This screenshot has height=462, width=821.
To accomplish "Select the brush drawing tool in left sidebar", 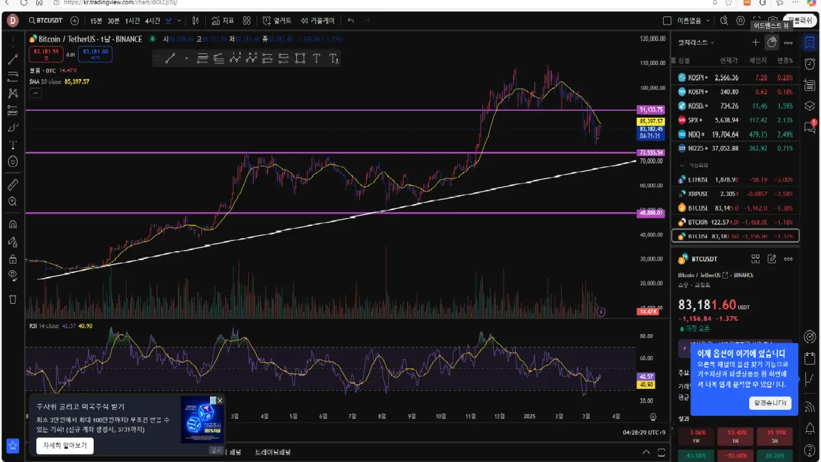I will click(x=12, y=127).
